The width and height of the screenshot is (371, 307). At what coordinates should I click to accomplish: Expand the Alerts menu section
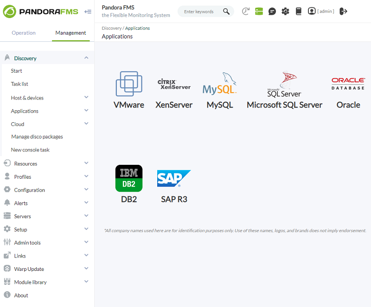pyautogui.click(x=86, y=203)
